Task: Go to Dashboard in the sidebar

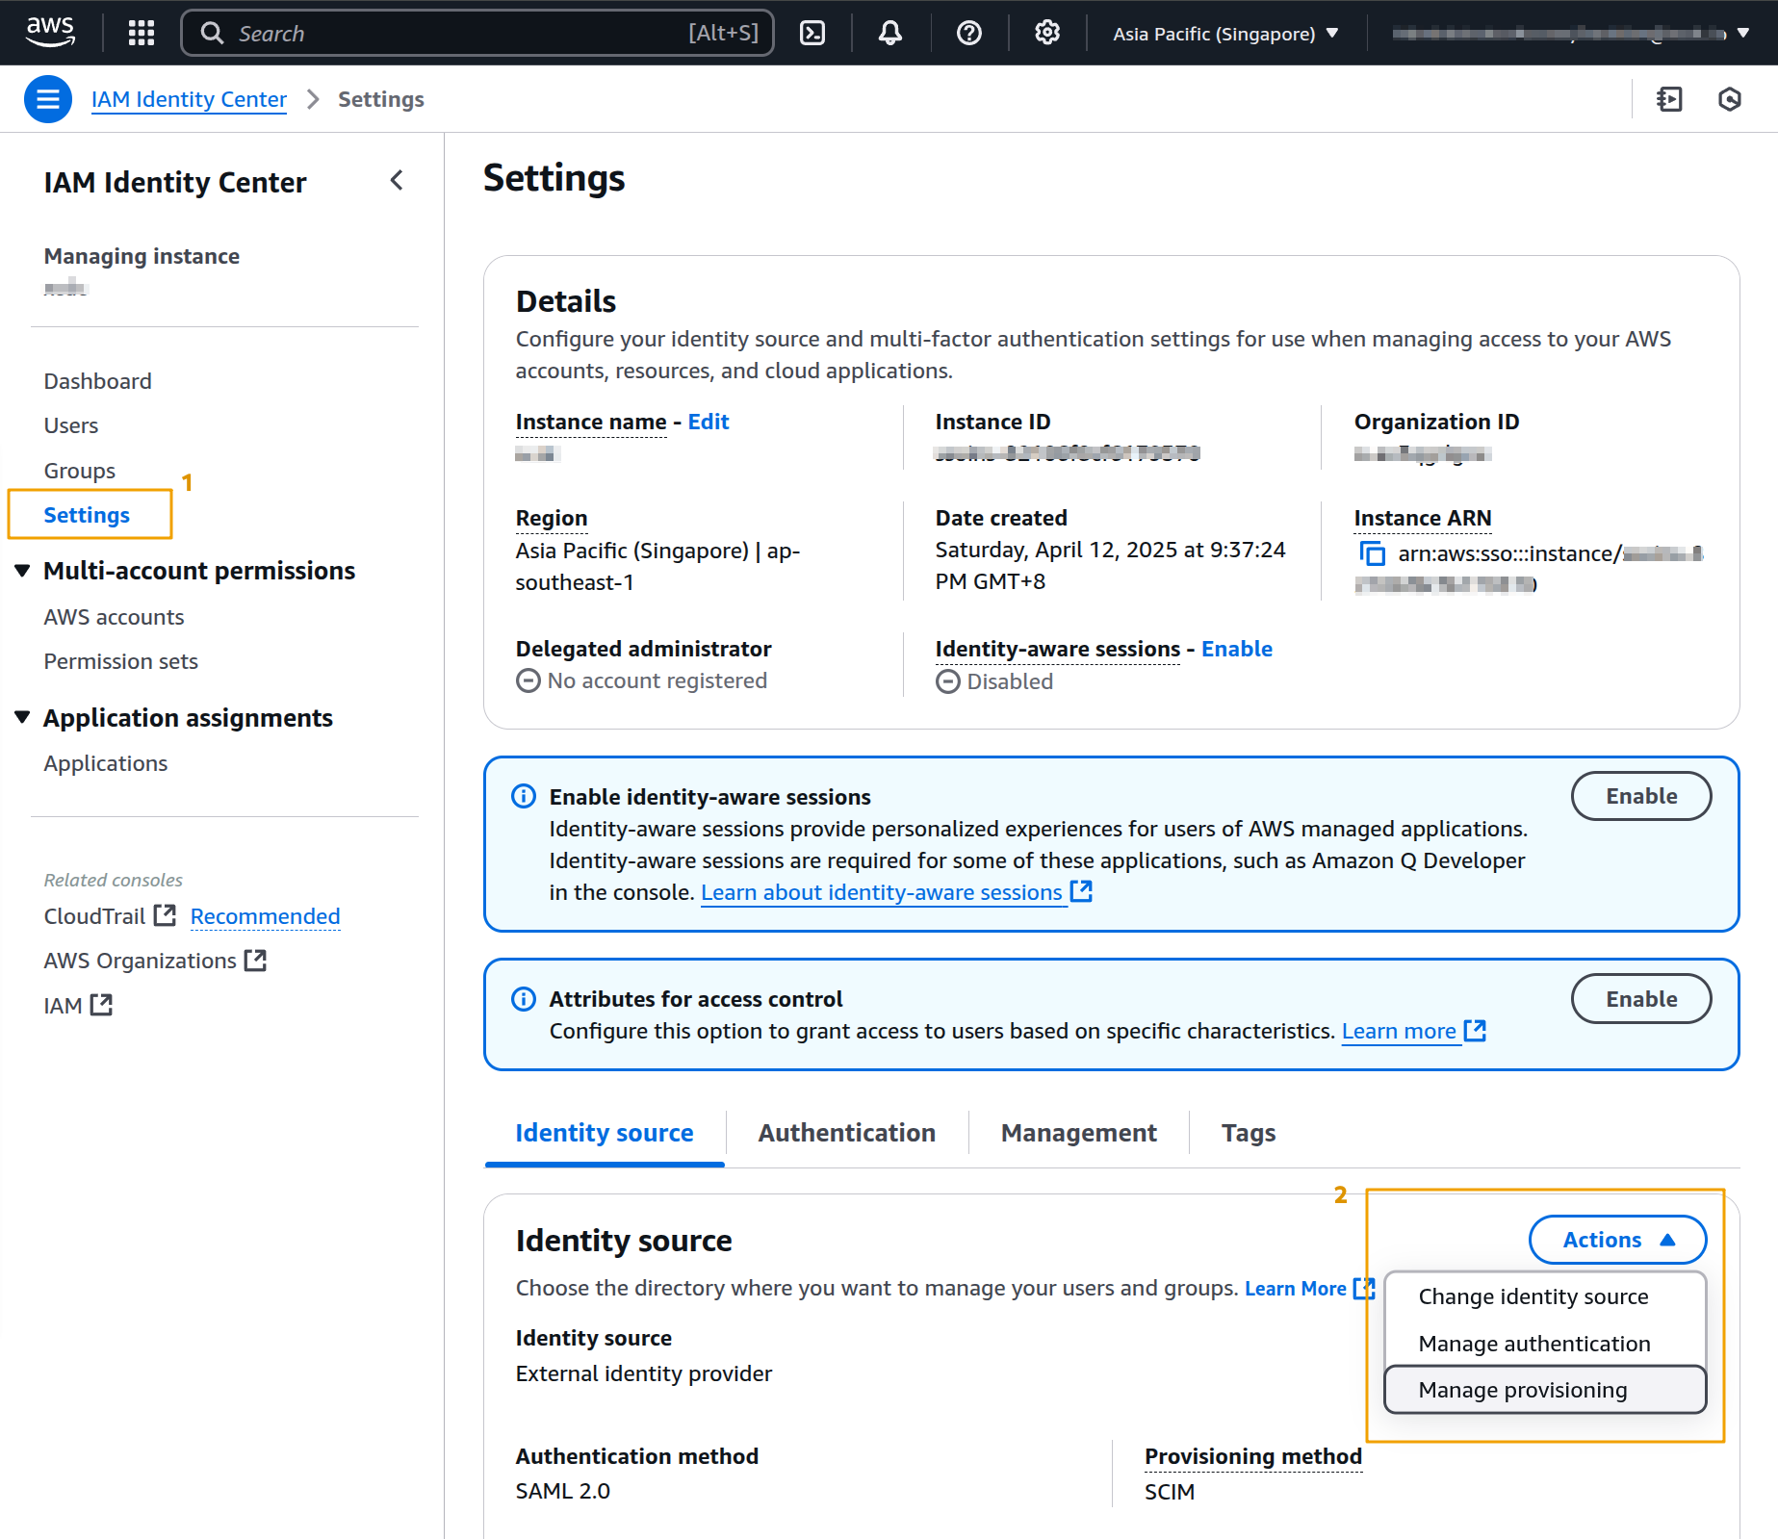Action: [97, 381]
